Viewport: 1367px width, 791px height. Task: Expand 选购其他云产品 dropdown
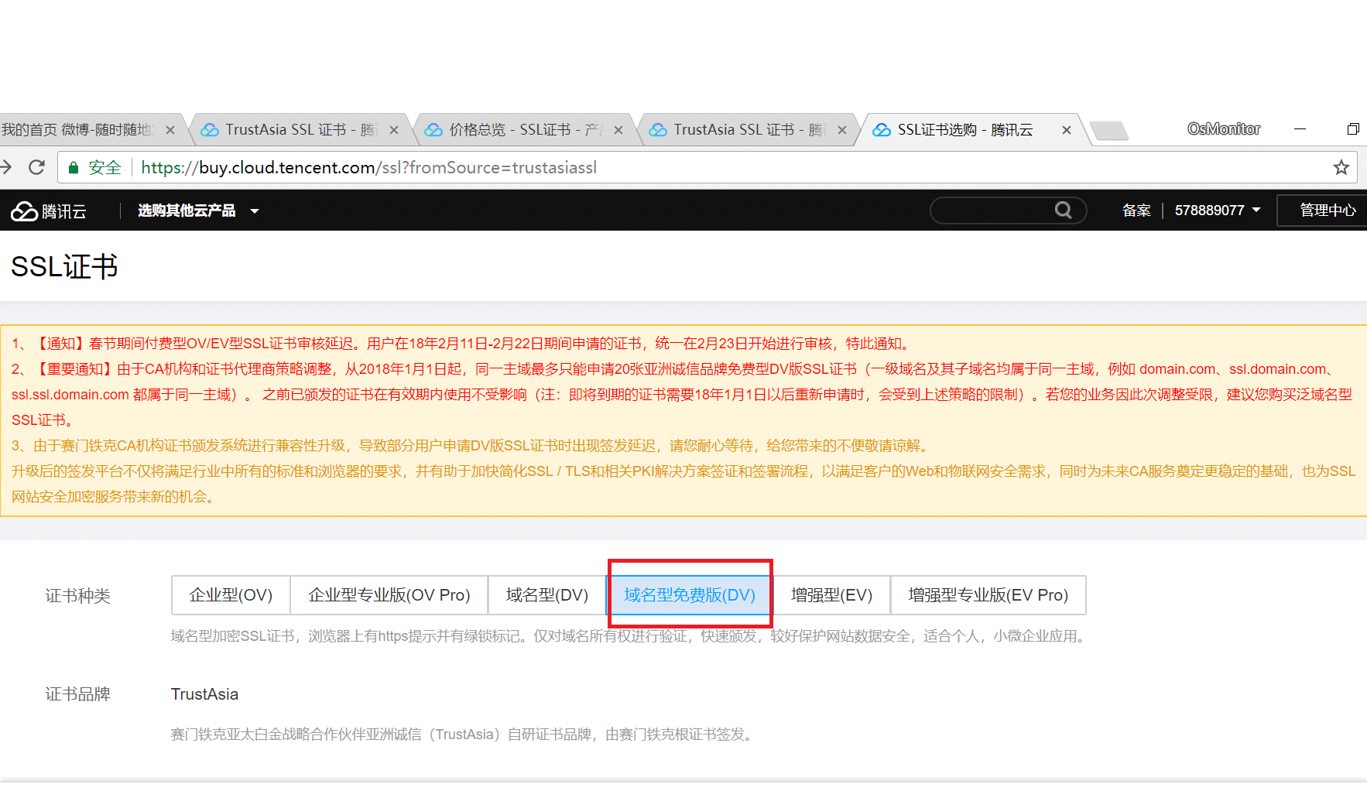tap(198, 211)
